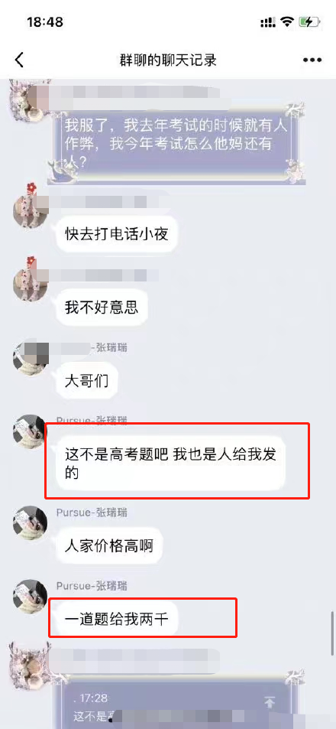The height and width of the screenshot is (729, 336).
Task: Tap avatar next to 一道题给我两千 message
Action: 31,597
